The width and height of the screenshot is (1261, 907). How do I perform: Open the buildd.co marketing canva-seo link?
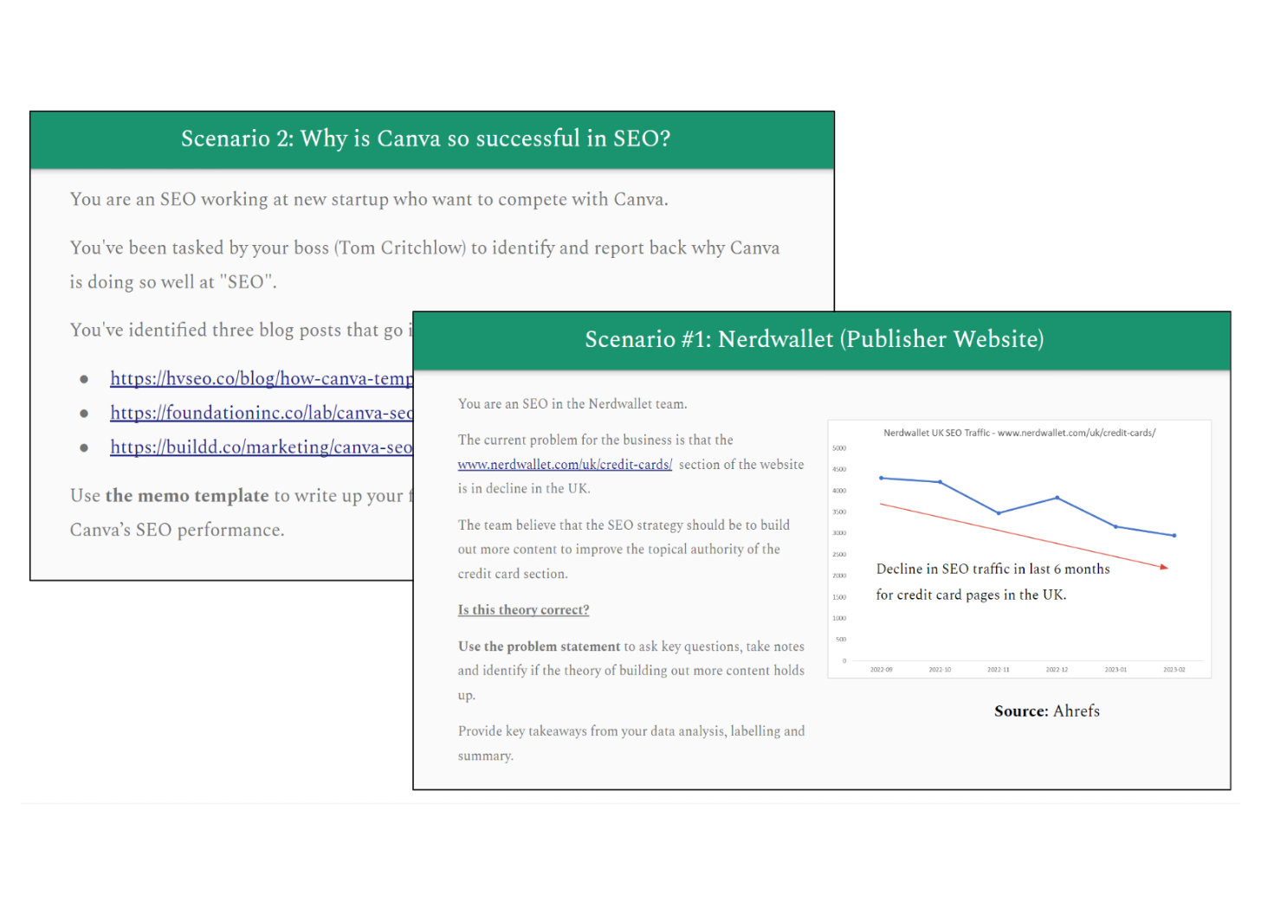click(x=262, y=447)
